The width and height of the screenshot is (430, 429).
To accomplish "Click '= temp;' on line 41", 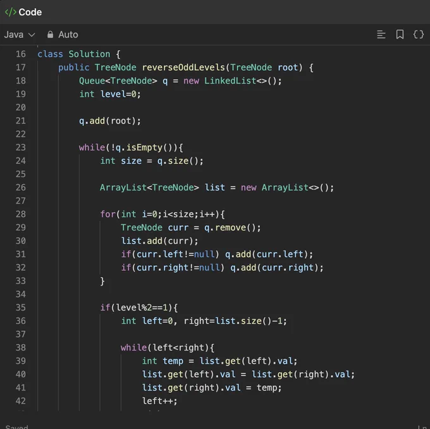I will point(264,387).
